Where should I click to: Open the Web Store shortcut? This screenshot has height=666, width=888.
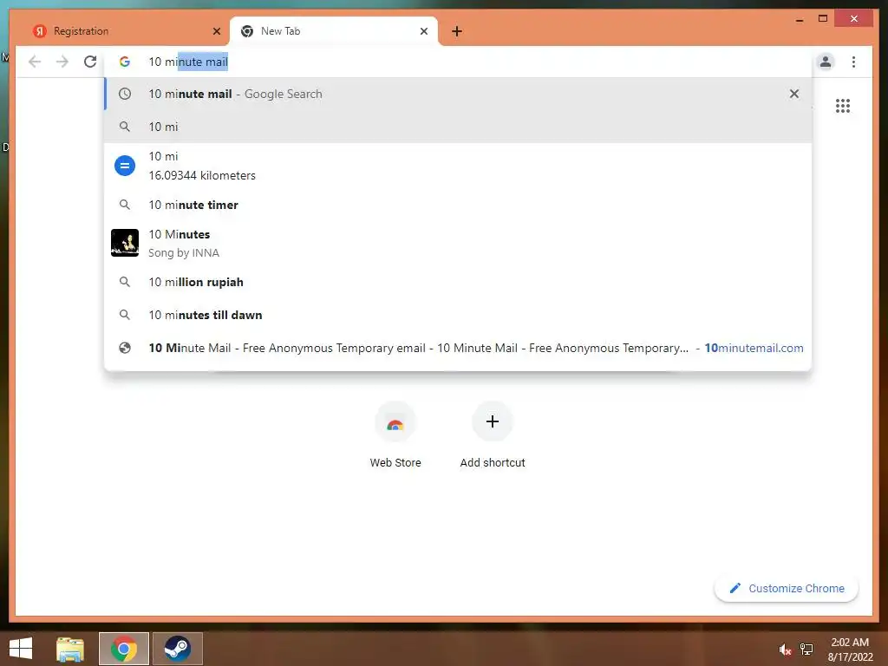(x=395, y=435)
